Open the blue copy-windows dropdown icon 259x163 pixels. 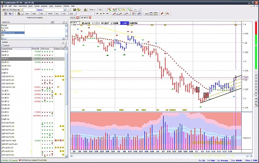tap(11, 14)
